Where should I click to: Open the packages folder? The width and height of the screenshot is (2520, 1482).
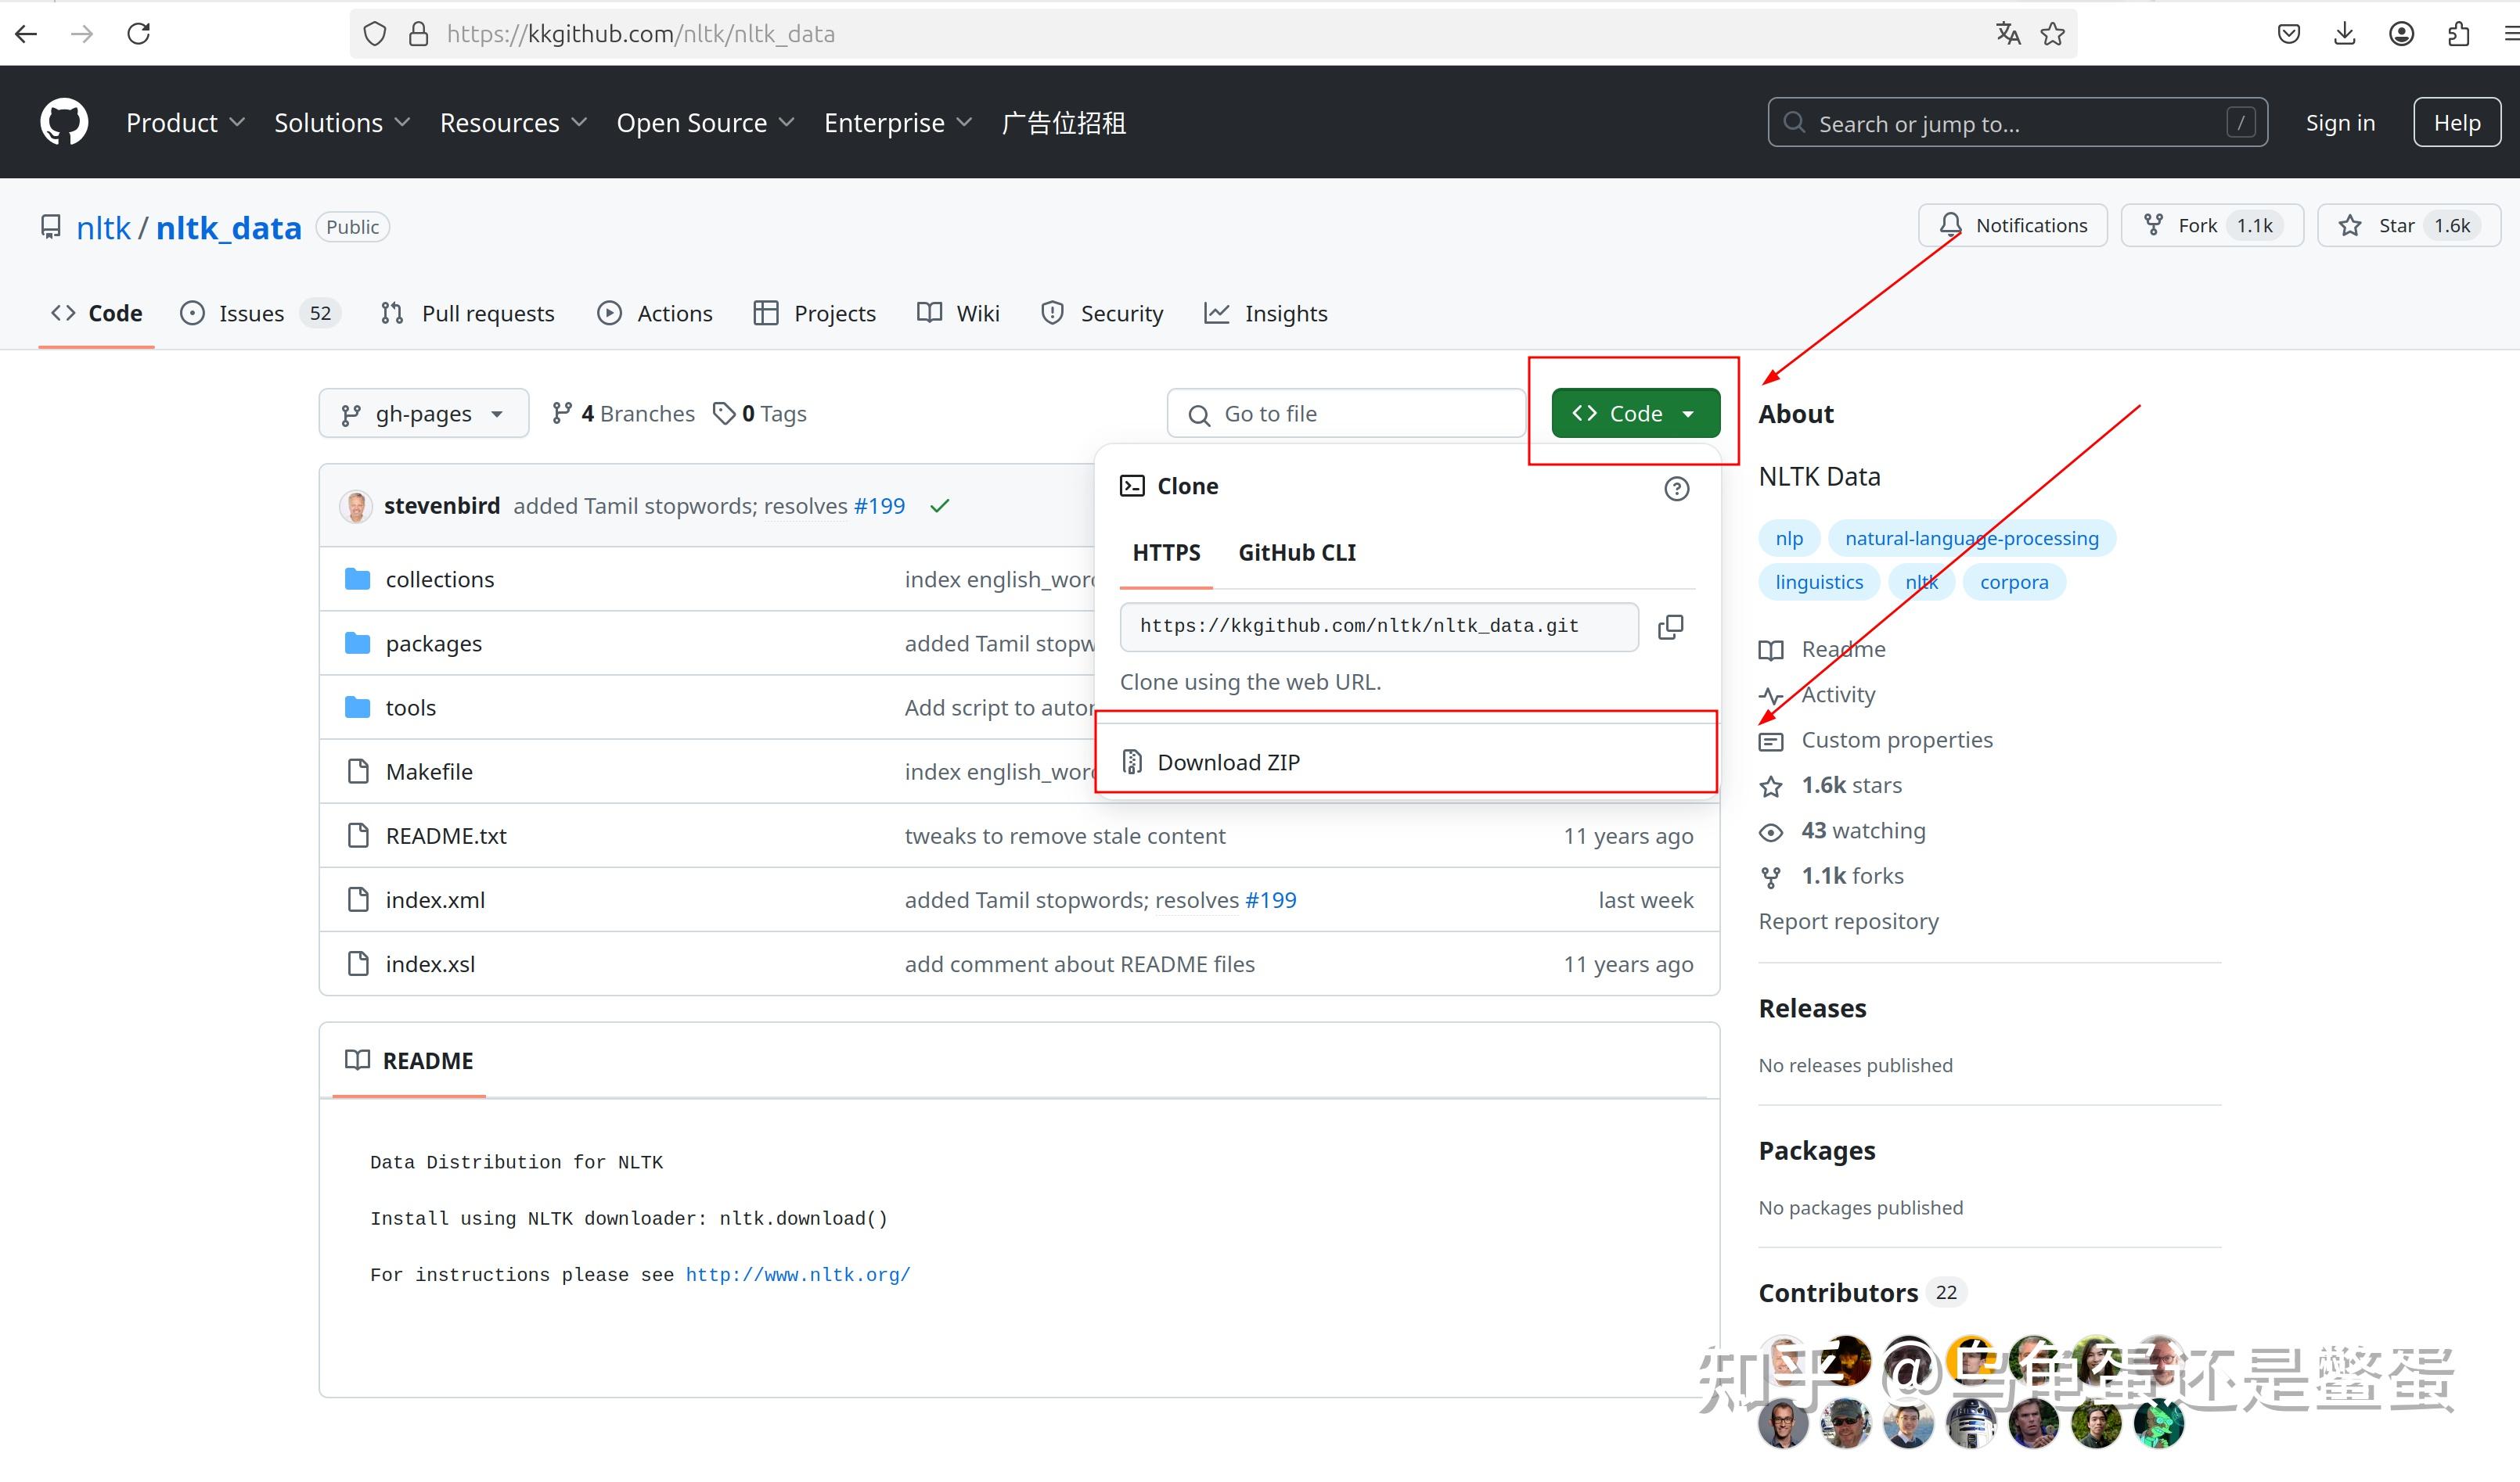coord(433,644)
